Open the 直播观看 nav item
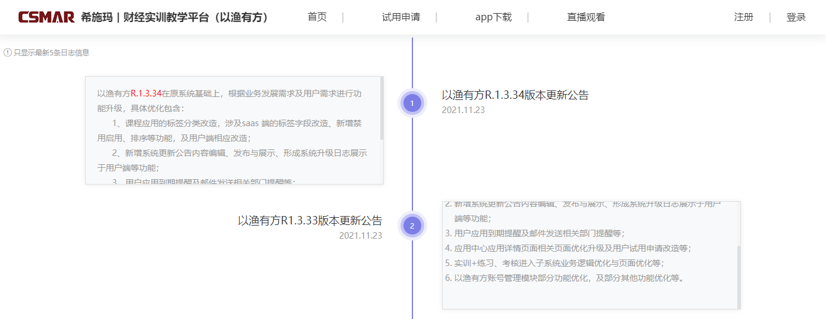 [x=586, y=17]
